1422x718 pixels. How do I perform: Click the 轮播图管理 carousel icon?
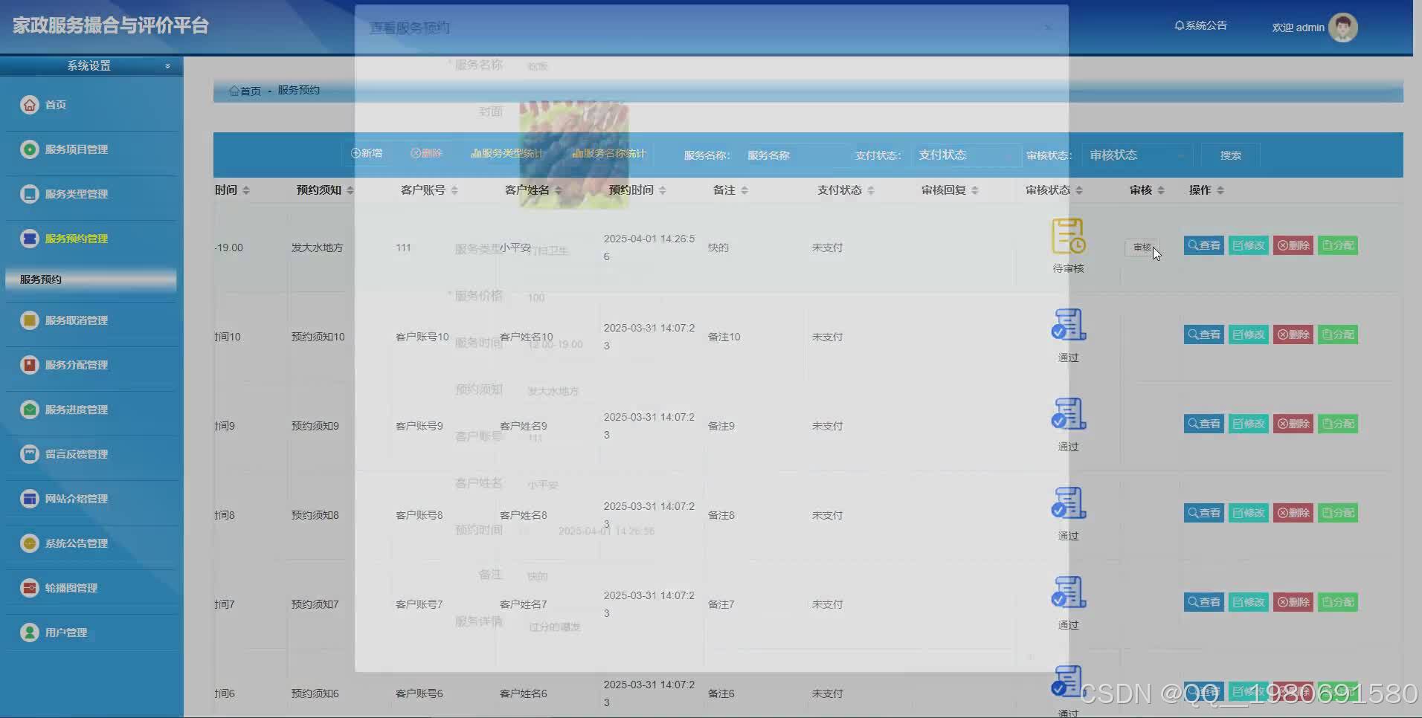(x=29, y=587)
